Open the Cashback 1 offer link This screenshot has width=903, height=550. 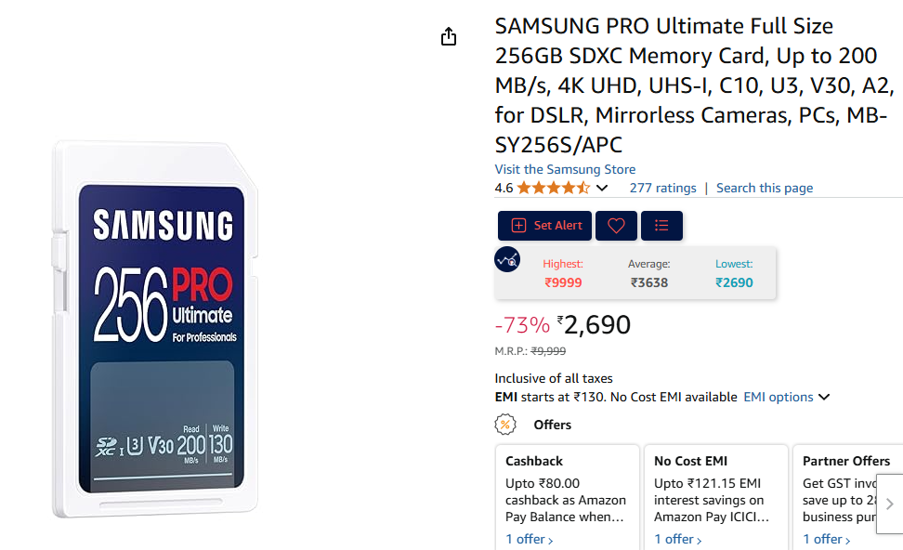529,539
